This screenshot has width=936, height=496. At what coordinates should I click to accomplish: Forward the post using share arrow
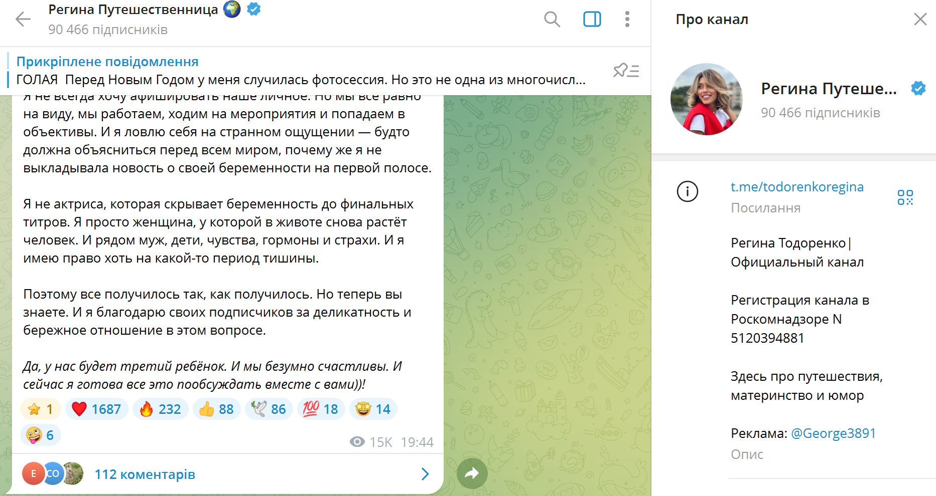click(x=472, y=473)
